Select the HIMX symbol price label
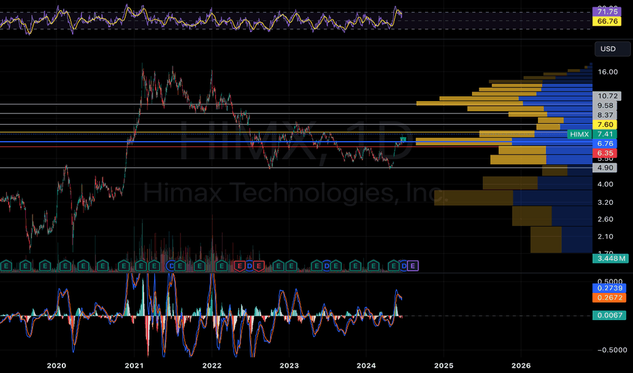633x373 pixels. (x=579, y=134)
